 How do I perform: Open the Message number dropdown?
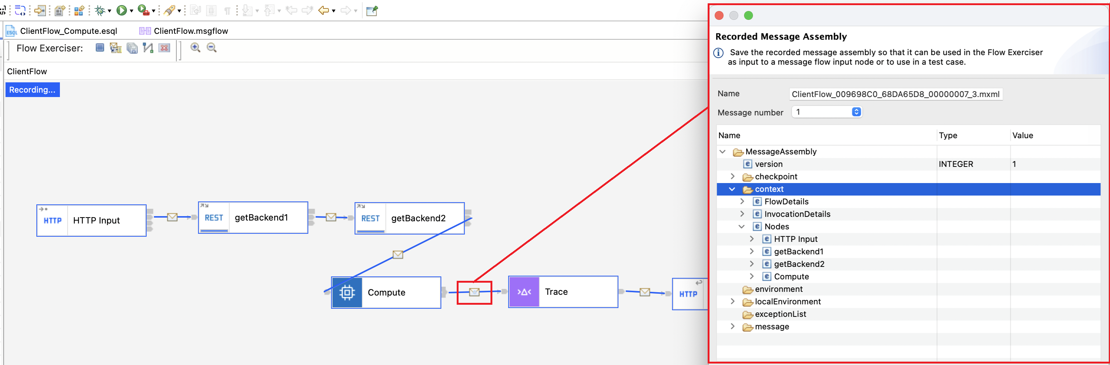tap(856, 112)
